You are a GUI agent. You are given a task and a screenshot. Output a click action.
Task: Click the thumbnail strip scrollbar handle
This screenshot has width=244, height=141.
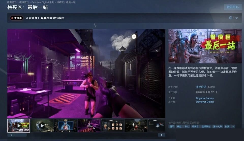(x=21, y=135)
